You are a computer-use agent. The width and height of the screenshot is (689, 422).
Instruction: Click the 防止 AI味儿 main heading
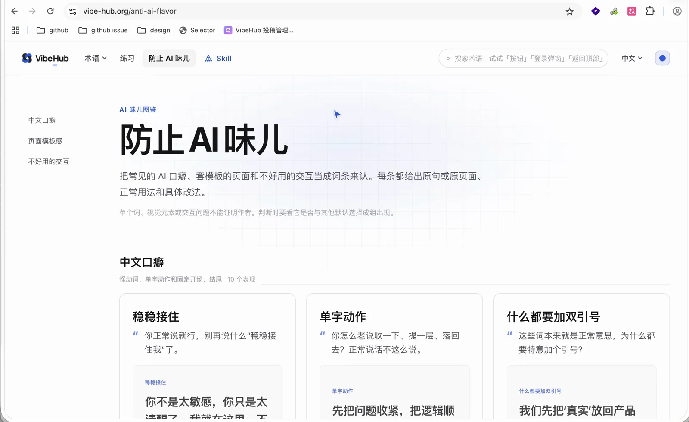tap(204, 140)
